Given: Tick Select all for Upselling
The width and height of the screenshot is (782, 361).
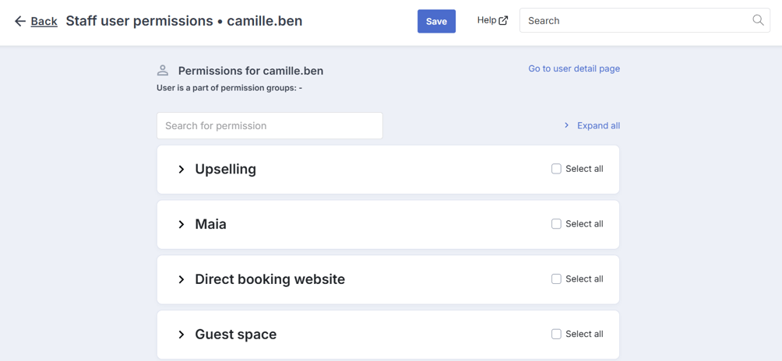Looking at the screenshot, I should [556, 169].
